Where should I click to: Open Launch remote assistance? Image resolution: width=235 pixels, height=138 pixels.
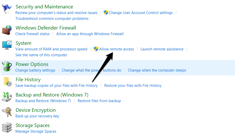coord(162,49)
